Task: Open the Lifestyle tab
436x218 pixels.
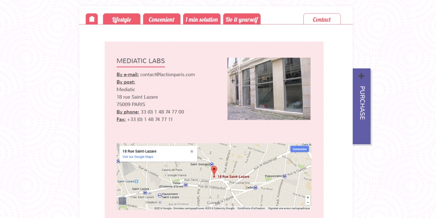Action: click(x=121, y=19)
